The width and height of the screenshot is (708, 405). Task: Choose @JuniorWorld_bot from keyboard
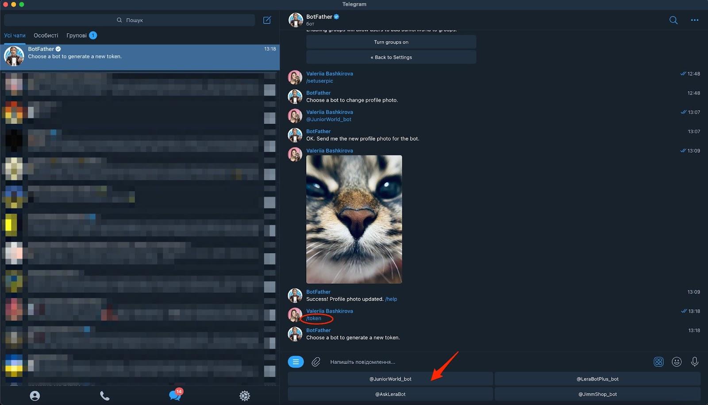[390, 379]
